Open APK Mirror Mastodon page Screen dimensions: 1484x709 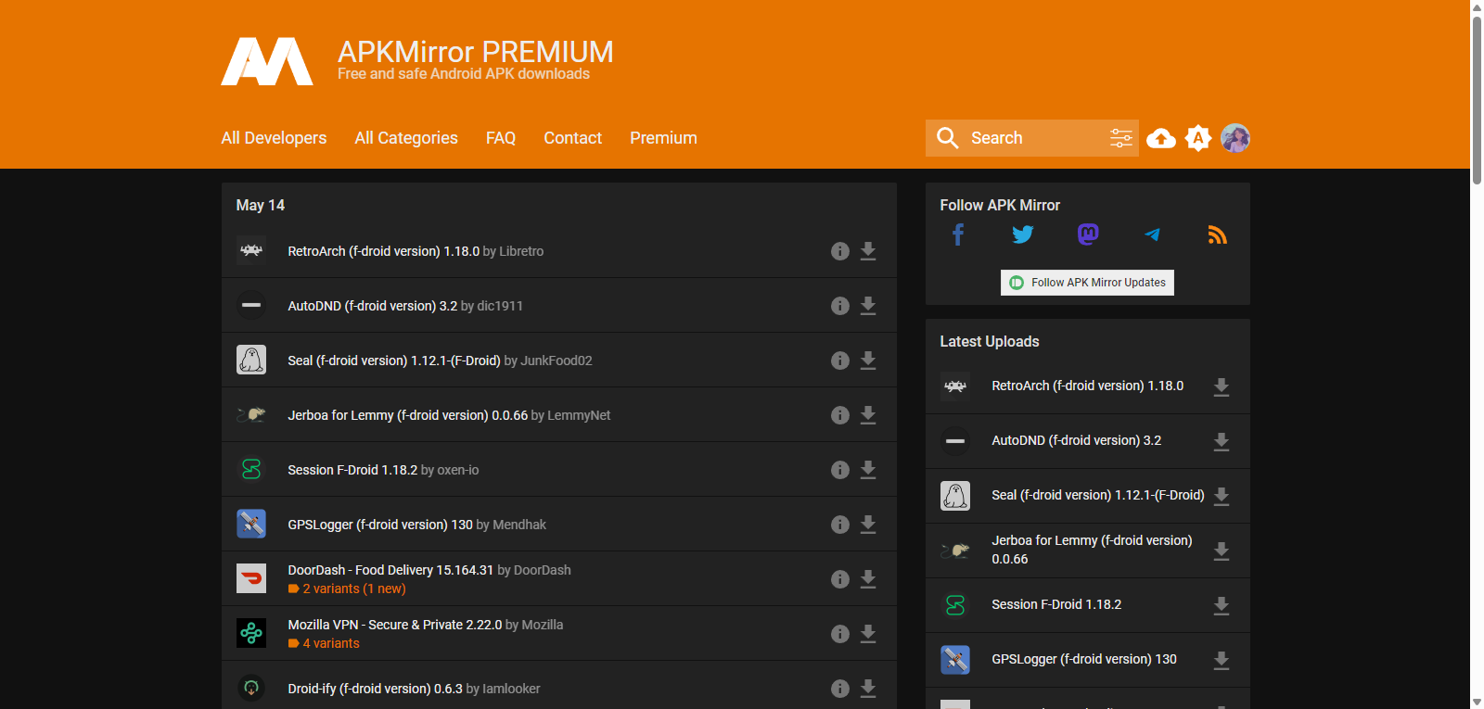point(1088,235)
